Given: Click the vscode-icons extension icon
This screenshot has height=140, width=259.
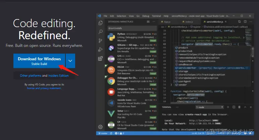Looking at the screenshot, I should click(x=111, y=103).
